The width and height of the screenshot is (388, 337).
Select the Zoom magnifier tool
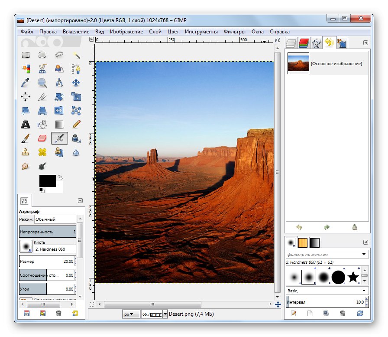coord(42,83)
